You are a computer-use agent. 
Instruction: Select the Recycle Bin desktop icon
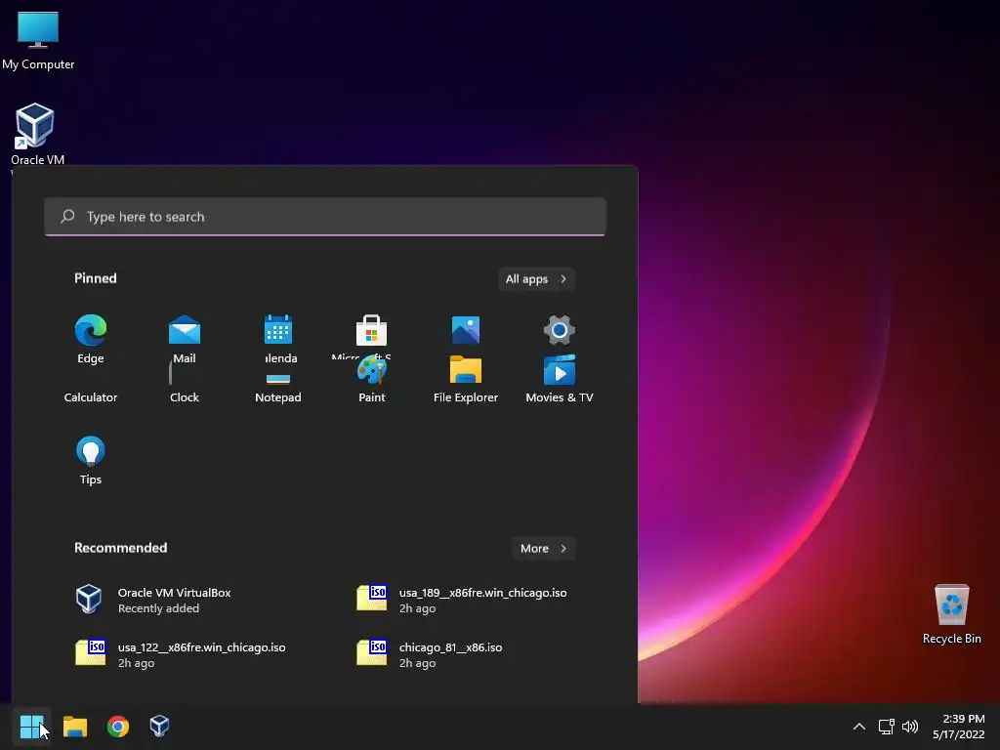[x=951, y=615]
